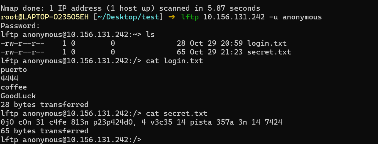Click the green lftp command word
378x144 pixels.
click(190, 17)
